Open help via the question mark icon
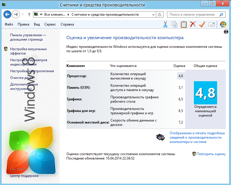This screenshot has height=185, width=231. pyautogui.click(x=226, y=32)
